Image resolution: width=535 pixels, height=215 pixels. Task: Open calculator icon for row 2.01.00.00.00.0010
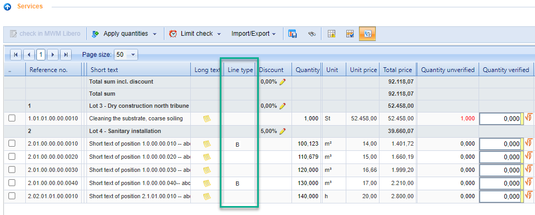(x=528, y=144)
